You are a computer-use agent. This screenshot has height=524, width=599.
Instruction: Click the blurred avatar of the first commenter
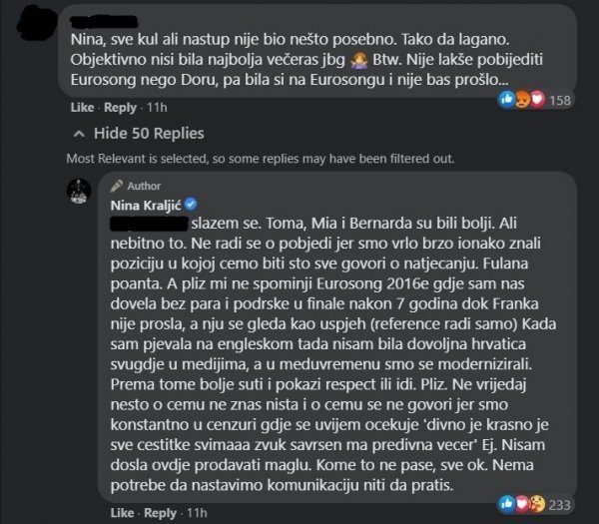coord(37,24)
